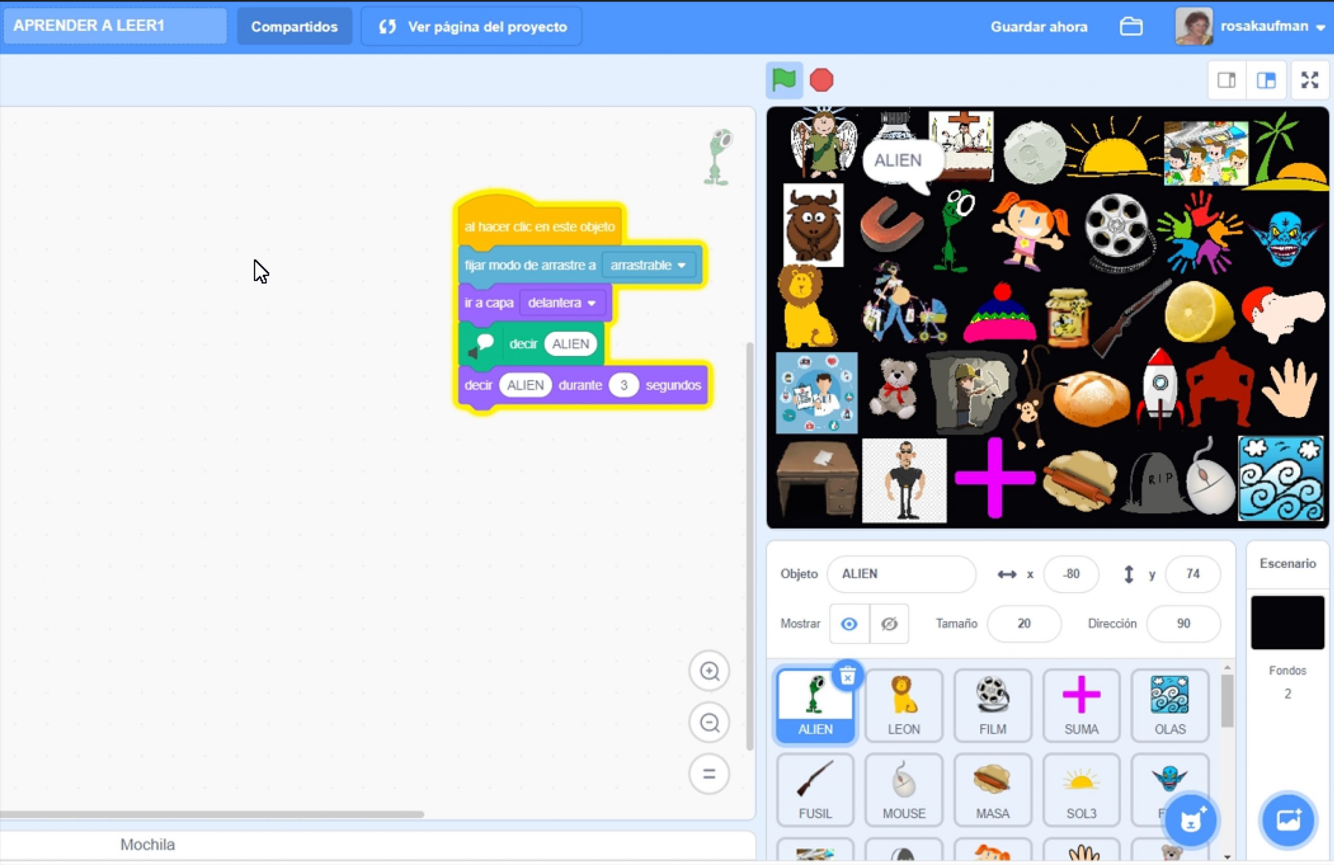
Task: Reset workspace zoom with equals button
Action: tap(709, 774)
